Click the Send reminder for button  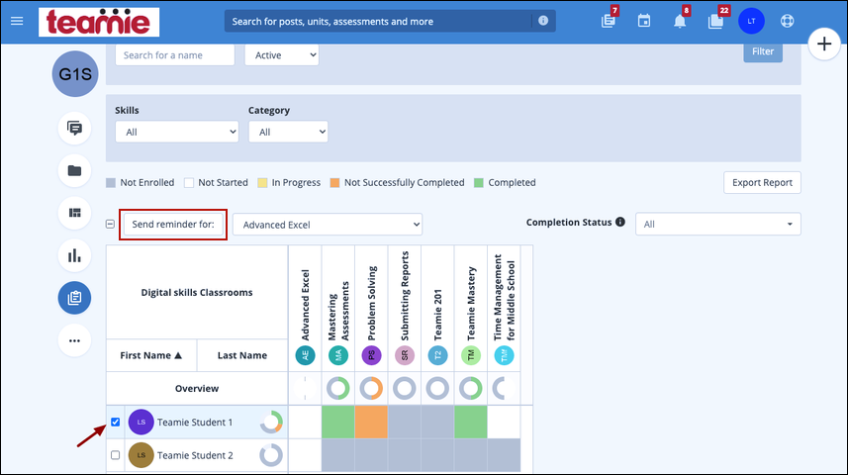pyautogui.click(x=173, y=224)
